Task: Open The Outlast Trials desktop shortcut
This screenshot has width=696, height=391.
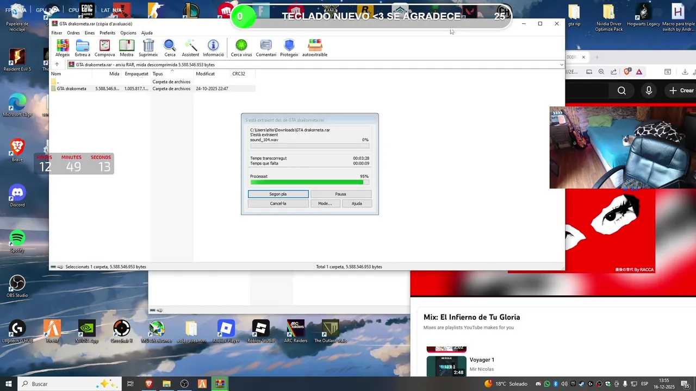Action: [331, 331]
